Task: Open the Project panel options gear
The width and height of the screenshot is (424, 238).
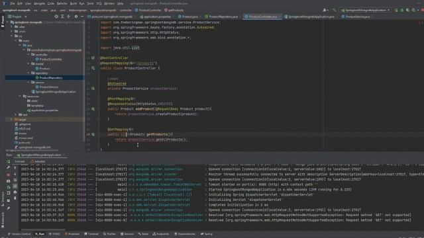Action: 76,17
